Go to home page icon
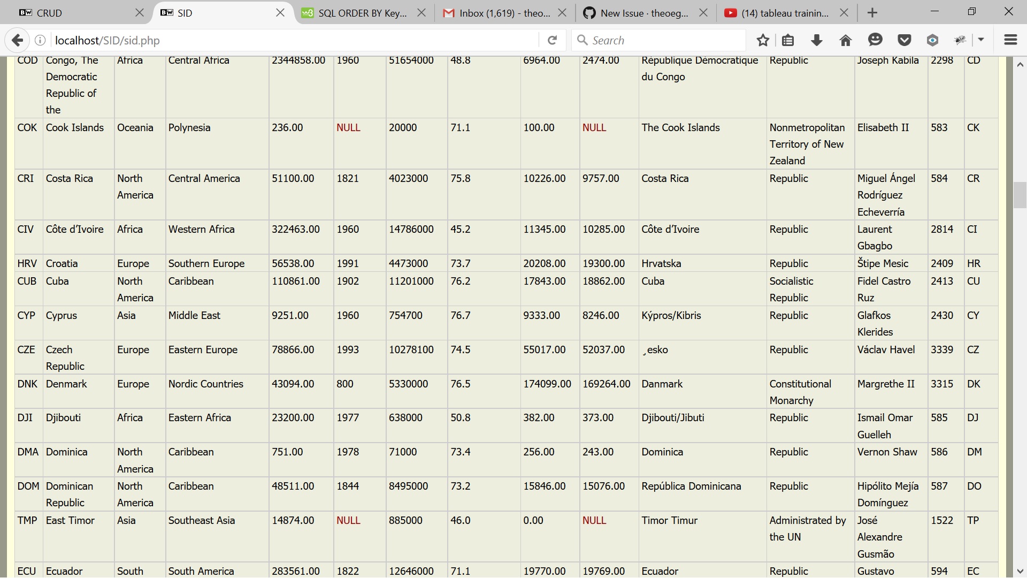The image size is (1027, 578). pos(846,40)
